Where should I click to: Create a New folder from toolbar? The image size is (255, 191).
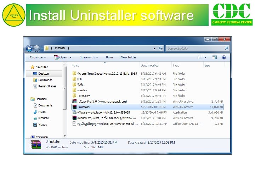(129, 57)
